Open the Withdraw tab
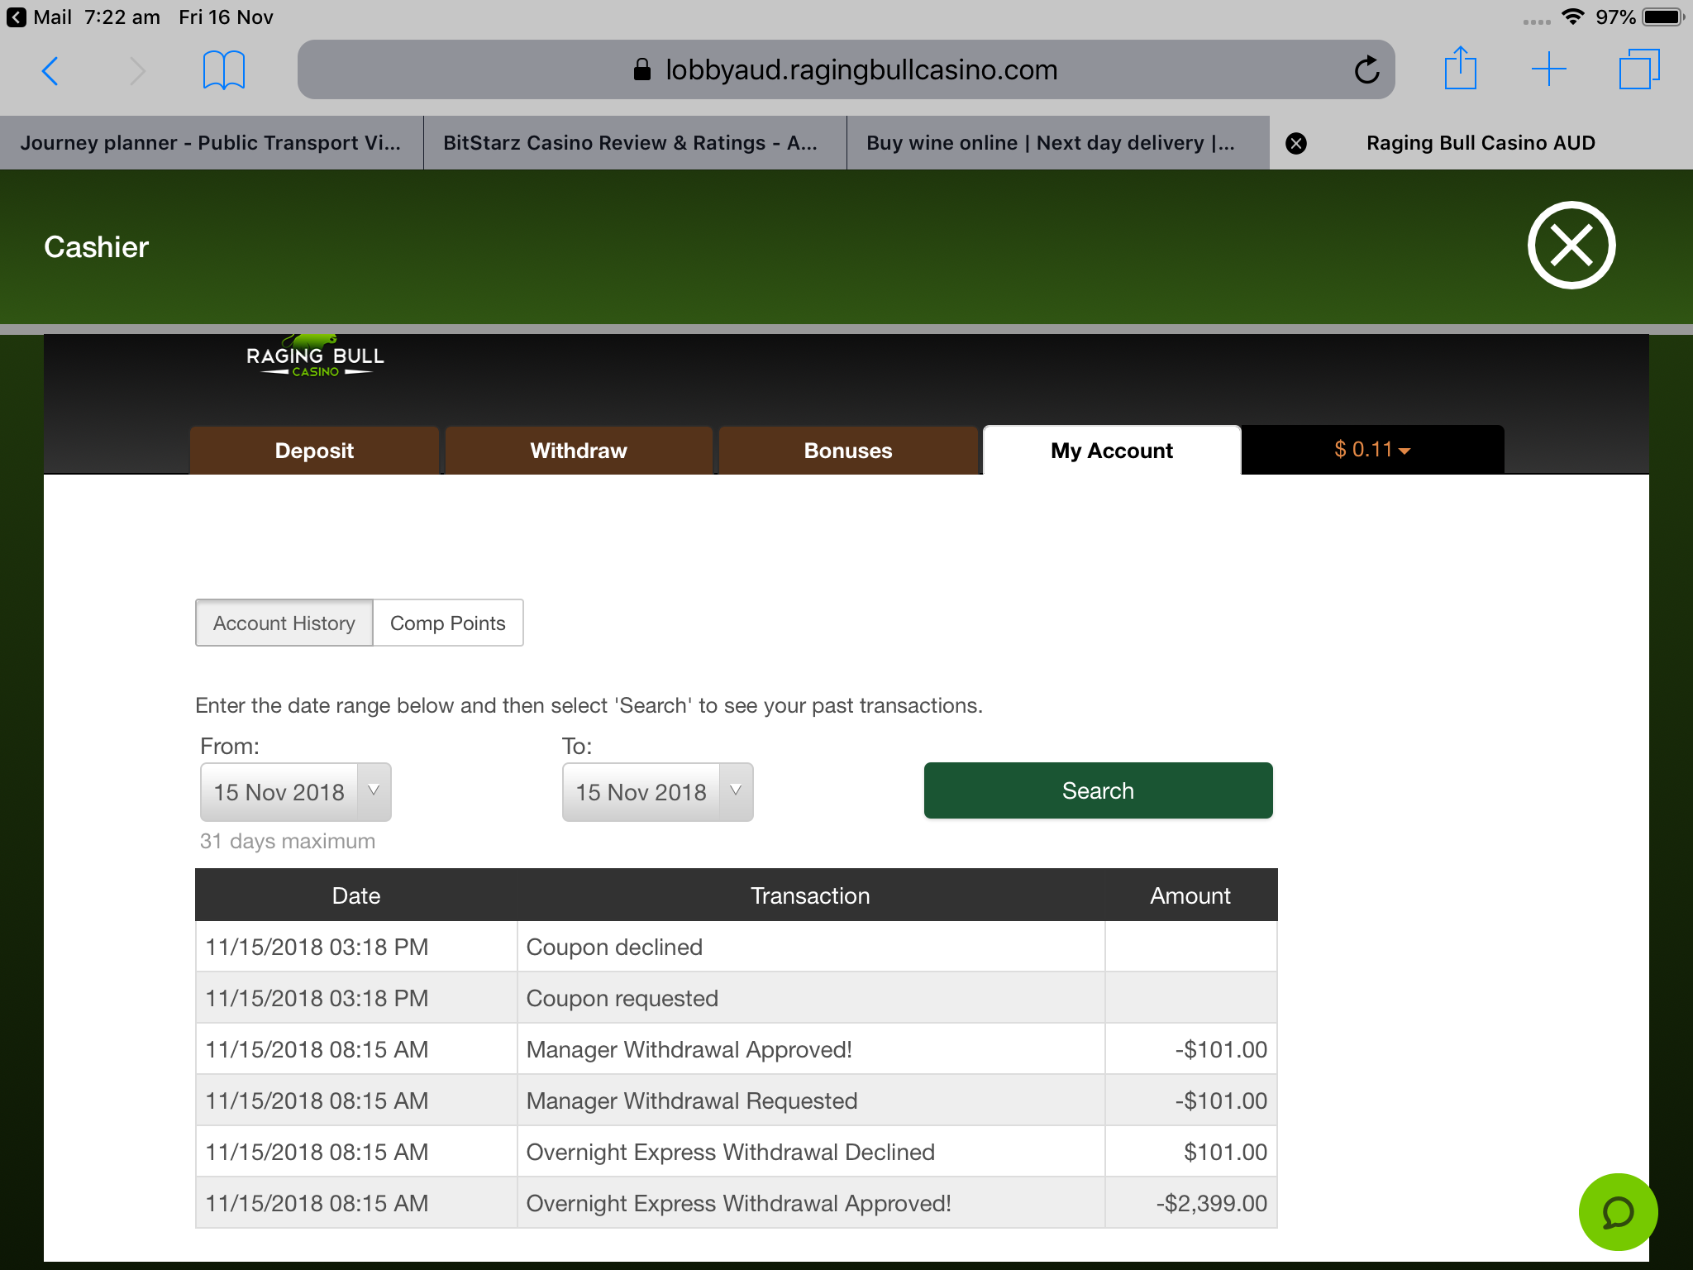This screenshot has height=1270, width=1693. coord(579,451)
